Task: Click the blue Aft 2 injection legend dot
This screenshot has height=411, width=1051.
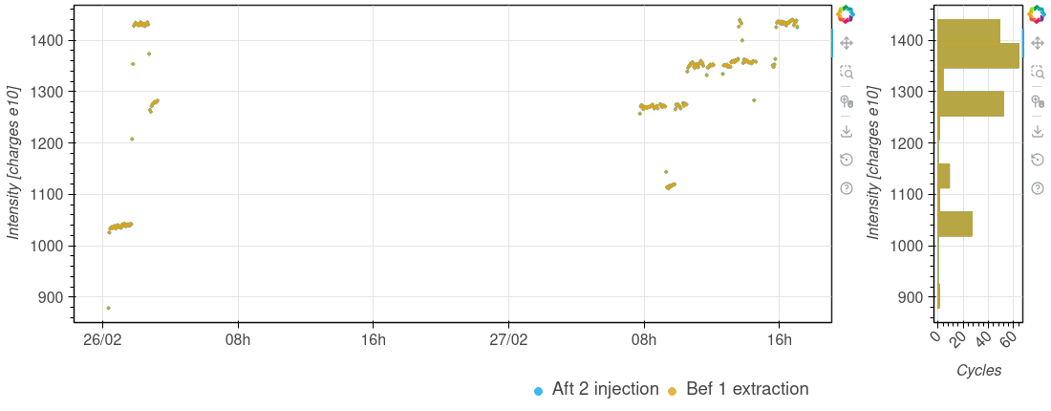Action: [x=539, y=390]
